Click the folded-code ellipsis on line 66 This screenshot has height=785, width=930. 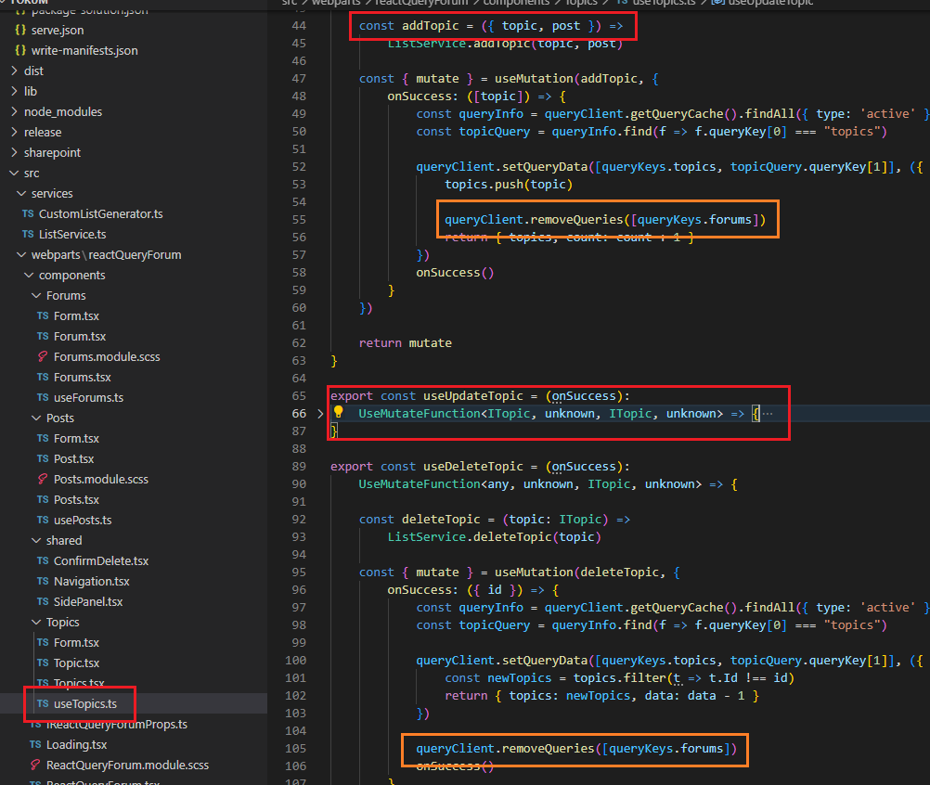tap(767, 413)
